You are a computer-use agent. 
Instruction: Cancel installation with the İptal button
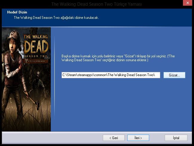coord(176,138)
